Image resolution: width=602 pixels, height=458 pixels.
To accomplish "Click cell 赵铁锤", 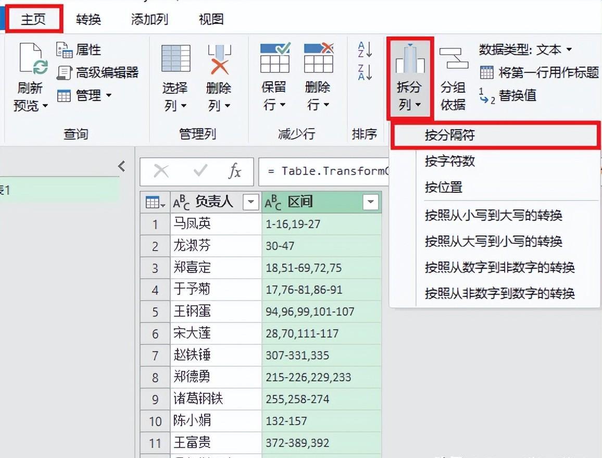I will pyautogui.click(x=216, y=355).
